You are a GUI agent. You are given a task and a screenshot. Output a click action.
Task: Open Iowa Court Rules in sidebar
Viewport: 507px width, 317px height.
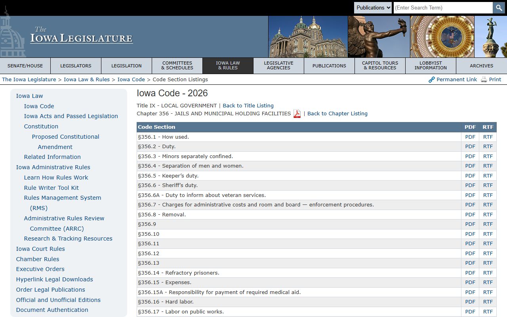click(40, 249)
